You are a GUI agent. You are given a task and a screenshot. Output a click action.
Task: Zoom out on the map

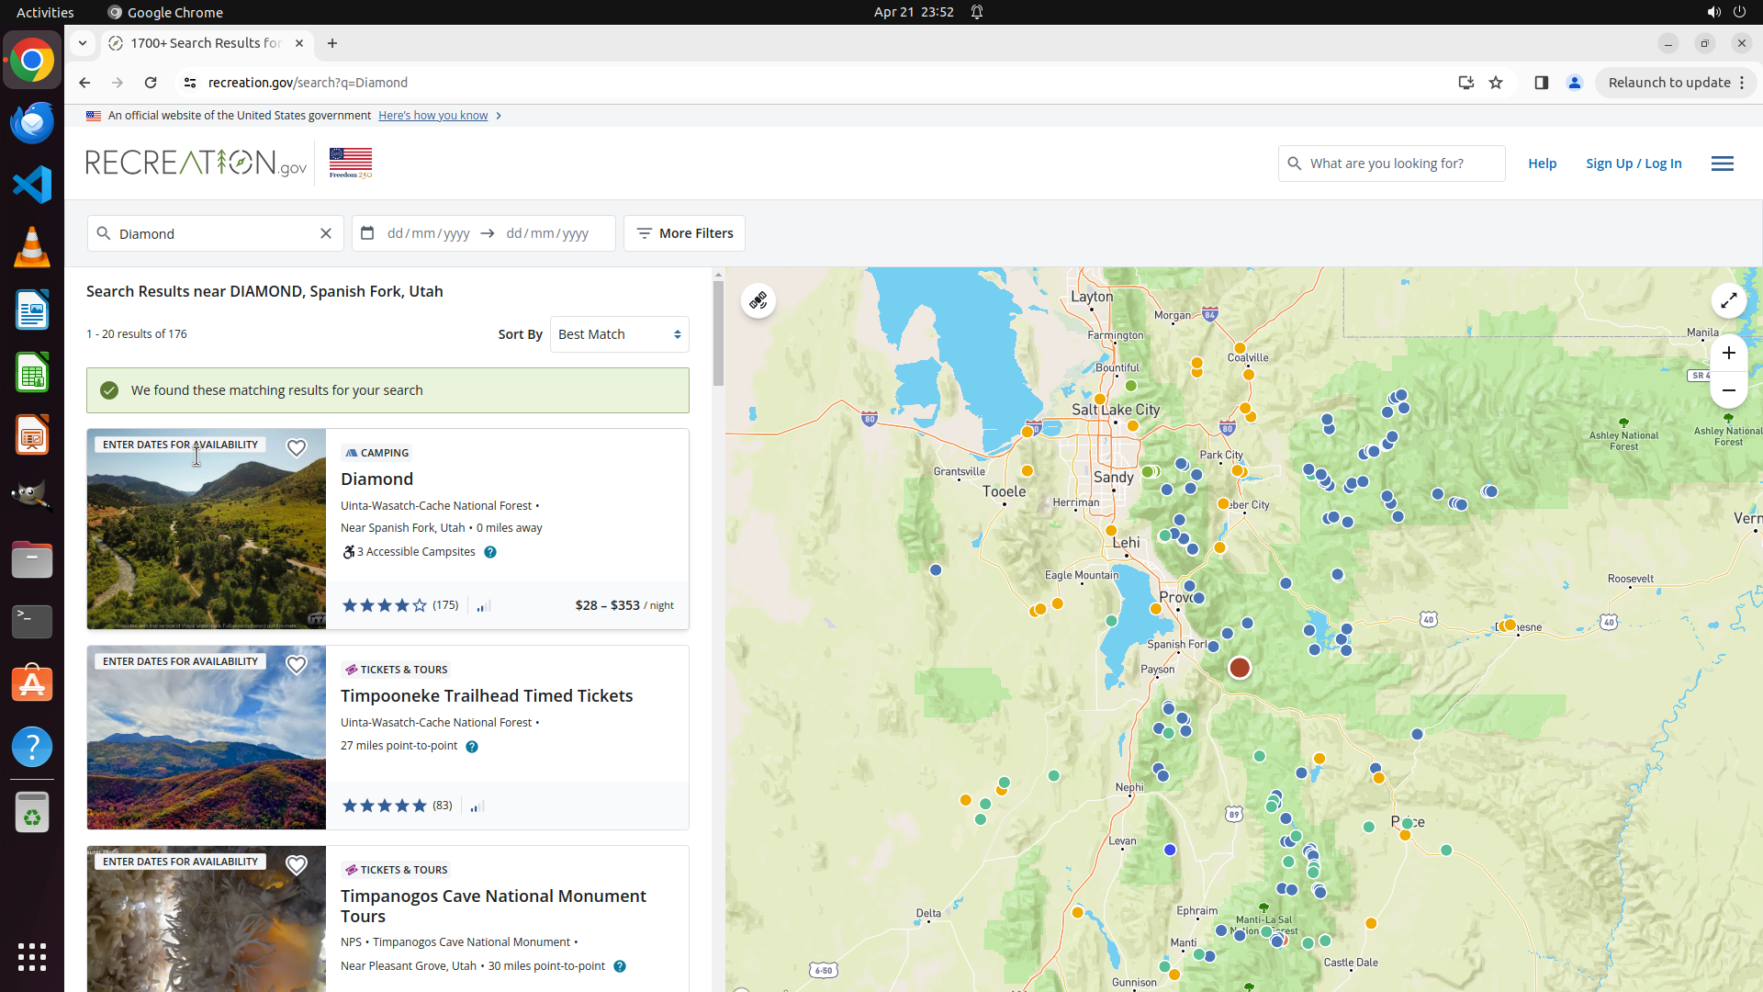coord(1728,390)
